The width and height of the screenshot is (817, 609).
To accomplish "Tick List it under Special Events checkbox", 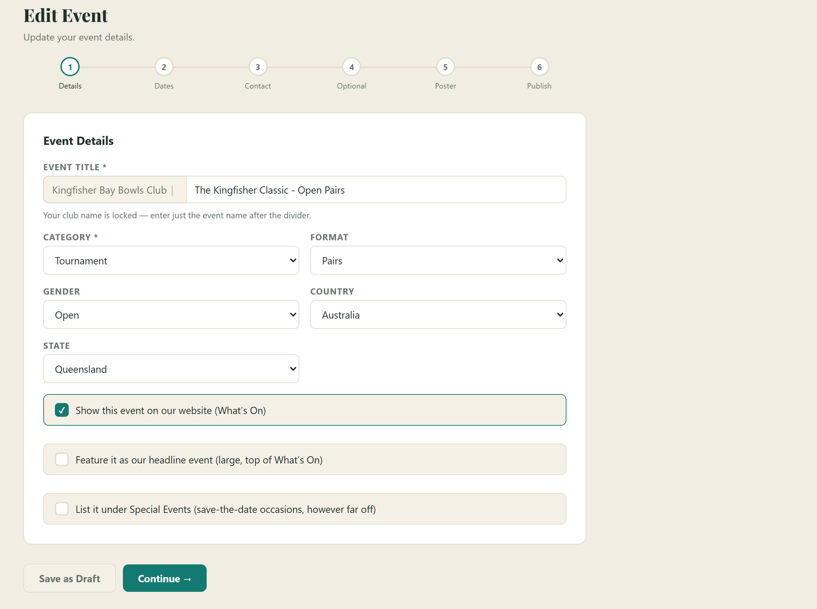I will click(61, 509).
